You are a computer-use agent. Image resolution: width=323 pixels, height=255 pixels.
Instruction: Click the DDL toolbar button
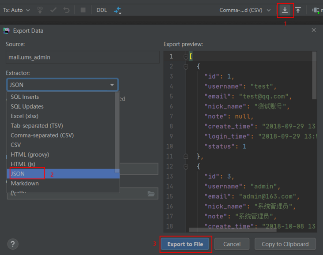click(101, 10)
